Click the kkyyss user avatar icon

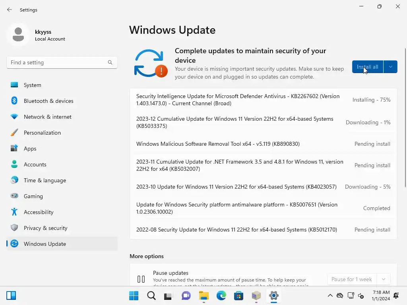[x=18, y=35]
